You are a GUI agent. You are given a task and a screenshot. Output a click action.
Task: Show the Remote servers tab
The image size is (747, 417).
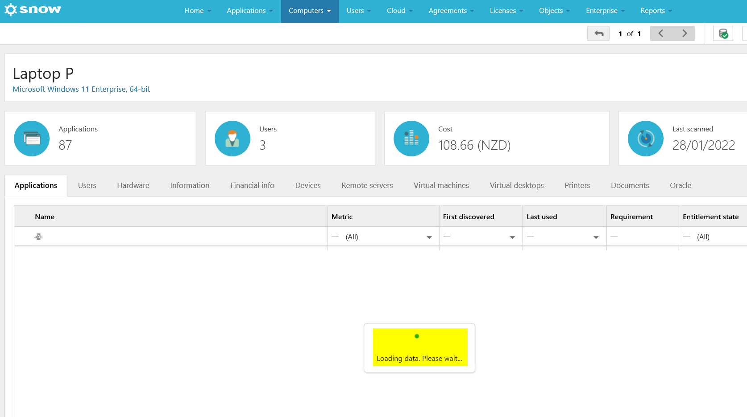367,185
